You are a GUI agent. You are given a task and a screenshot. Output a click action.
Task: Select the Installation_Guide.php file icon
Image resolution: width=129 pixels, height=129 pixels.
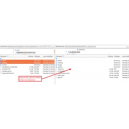click(1, 67)
